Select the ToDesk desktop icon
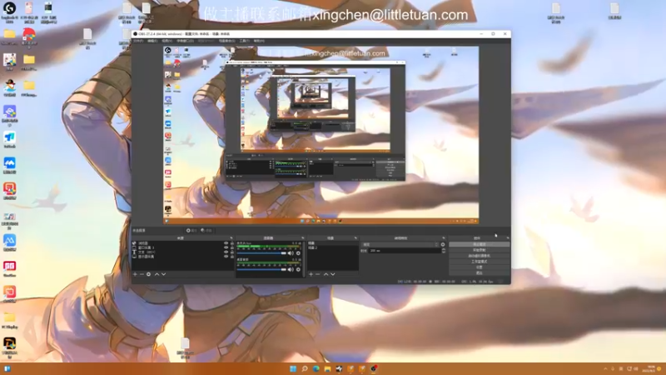 pos(9,139)
